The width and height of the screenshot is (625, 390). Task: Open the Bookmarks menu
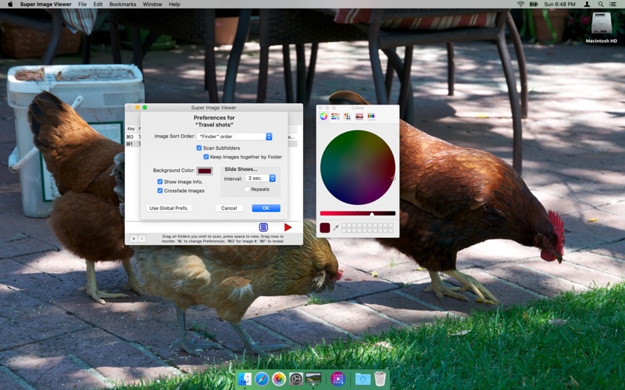pos(123,5)
